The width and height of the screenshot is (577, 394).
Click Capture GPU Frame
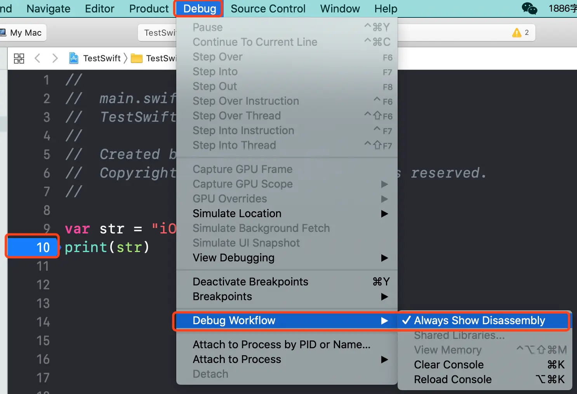(x=287, y=169)
